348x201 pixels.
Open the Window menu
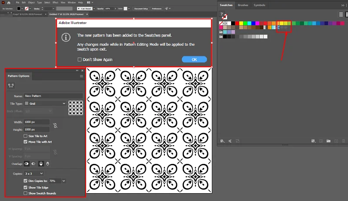[72, 3]
